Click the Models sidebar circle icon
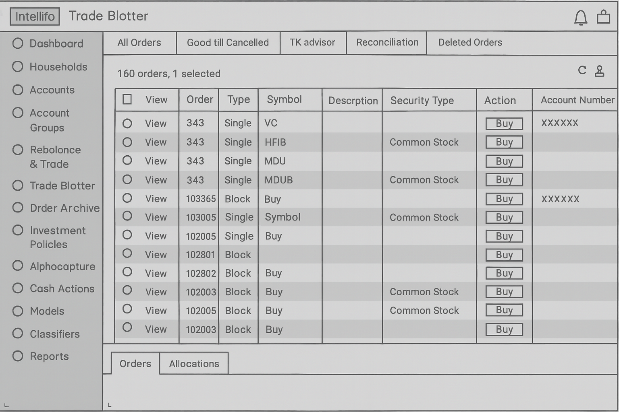The image size is (619, 412). tap(18, 311)
